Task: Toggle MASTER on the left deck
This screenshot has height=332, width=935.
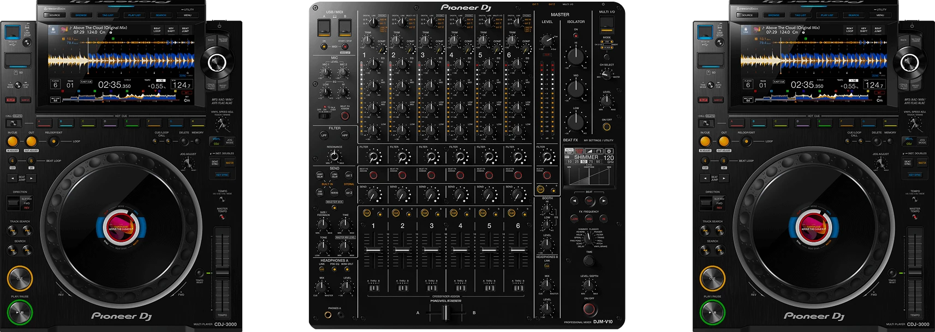Action: coord(230,162)
